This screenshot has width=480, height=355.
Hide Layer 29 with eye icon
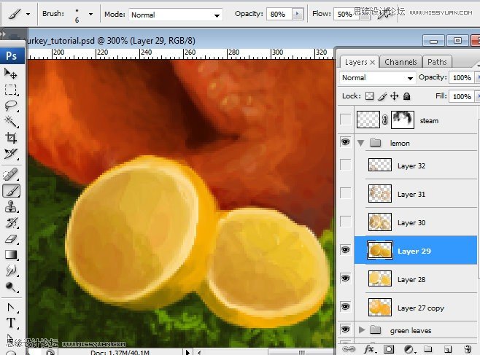coord(345,250)
